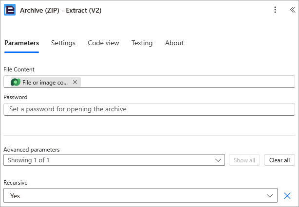Switch to the Code view tab
The image size is (299, 207).
tap(103, 43)
